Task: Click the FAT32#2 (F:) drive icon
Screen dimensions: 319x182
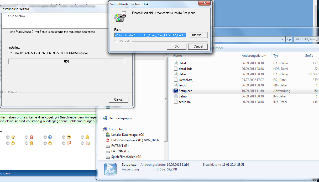Action: [108, 151]
